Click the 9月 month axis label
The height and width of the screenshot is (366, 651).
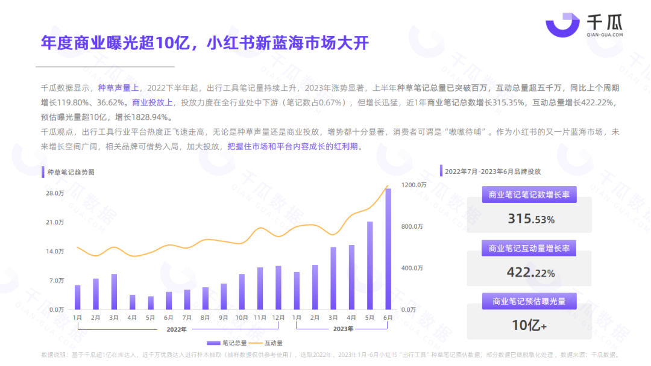[x=224, y=317]
